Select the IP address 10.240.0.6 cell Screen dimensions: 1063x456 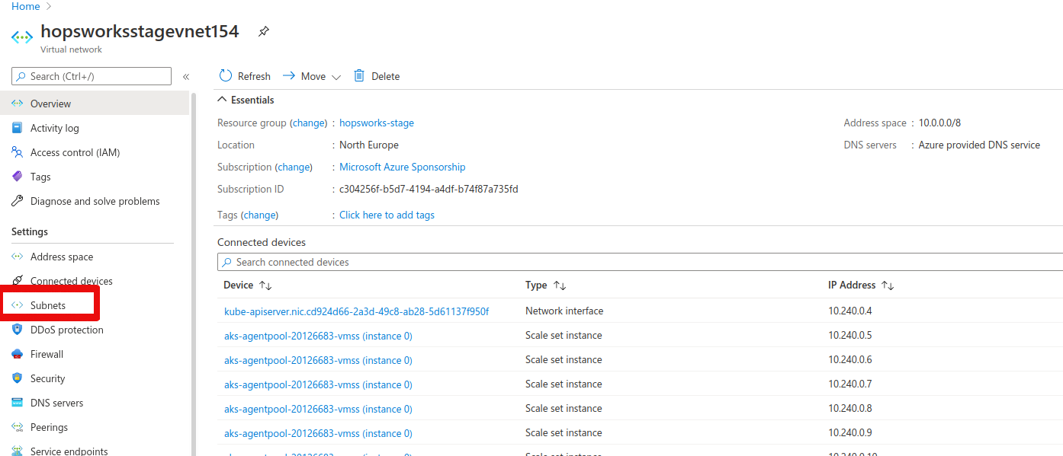click(x=850, y=359)
